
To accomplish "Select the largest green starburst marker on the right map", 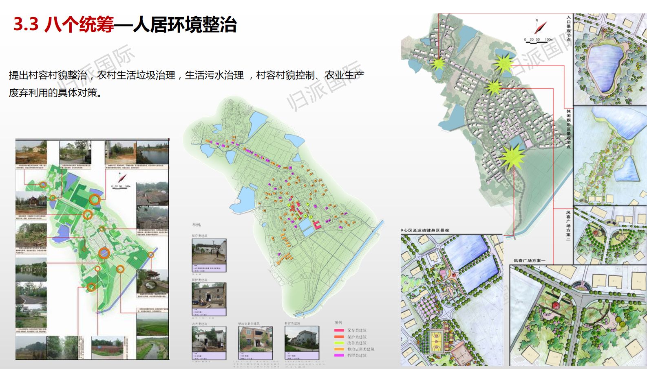I will coord(512,157).
